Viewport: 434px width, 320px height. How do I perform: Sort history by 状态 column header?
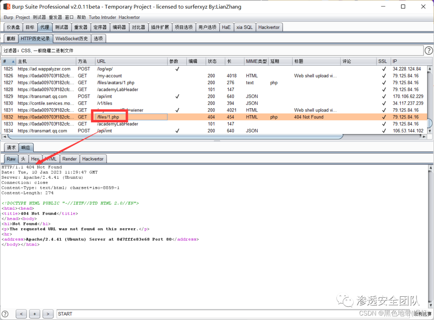(x=216, y=61)
